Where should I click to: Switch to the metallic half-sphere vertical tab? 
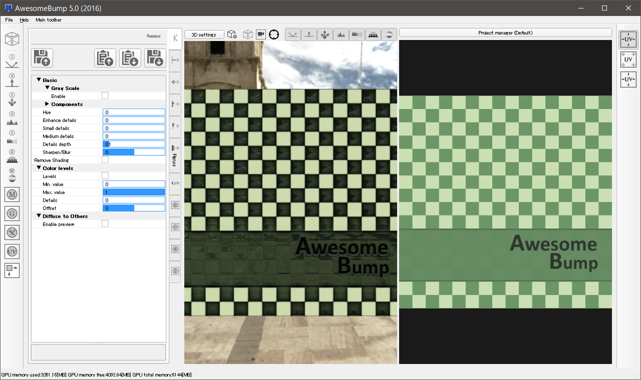[x=175, y=183]
